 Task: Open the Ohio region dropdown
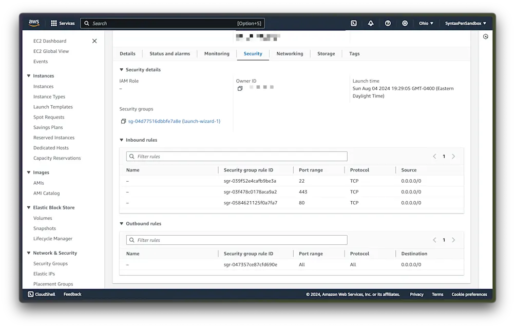click(426, 23)
